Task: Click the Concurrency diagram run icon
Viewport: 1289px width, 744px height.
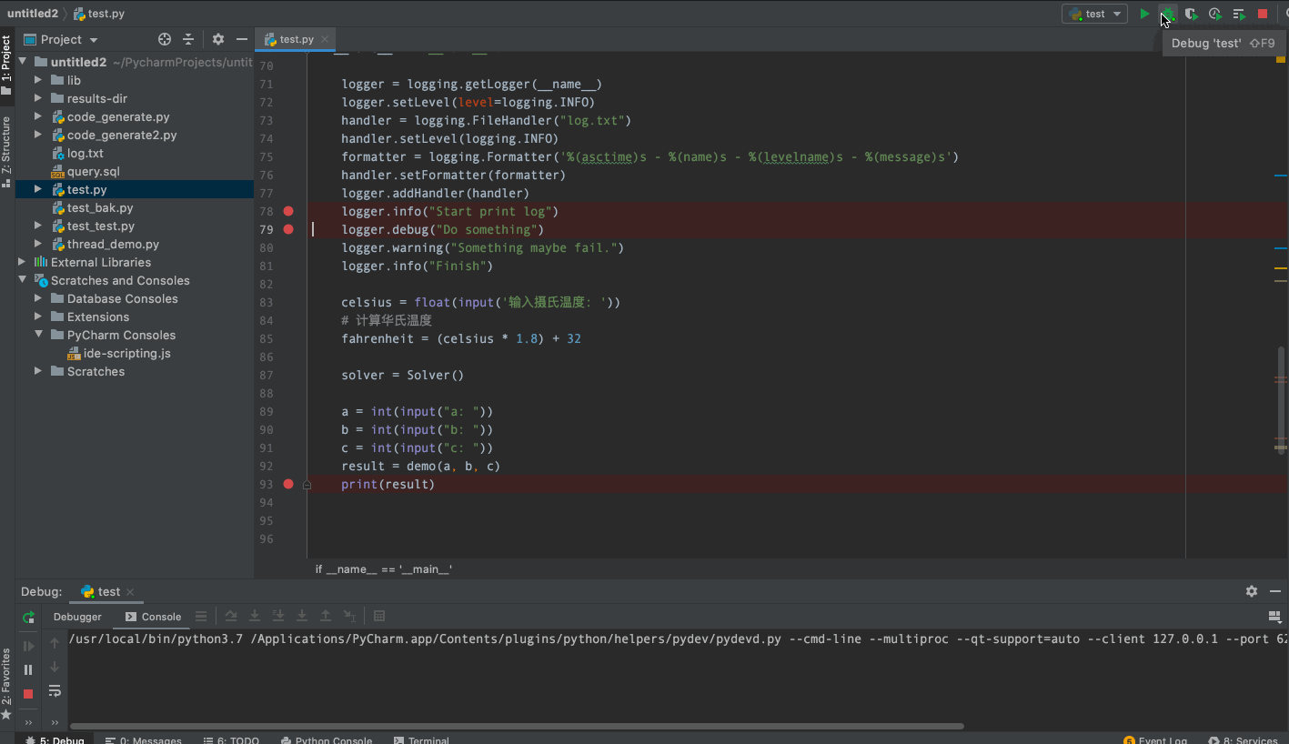Action: [x=1238, y=14]
